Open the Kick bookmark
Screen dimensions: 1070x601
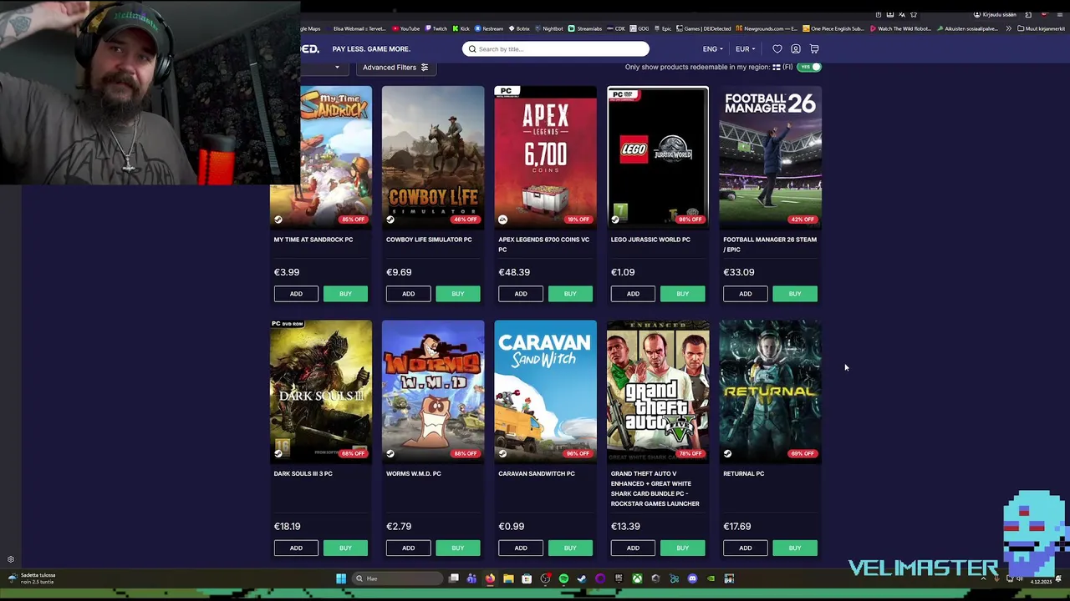[461, 28]
